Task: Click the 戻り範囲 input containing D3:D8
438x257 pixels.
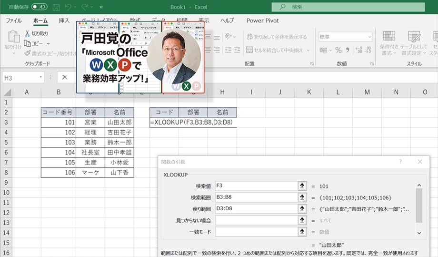Action: pyautogui.click(x=256, y=209)
